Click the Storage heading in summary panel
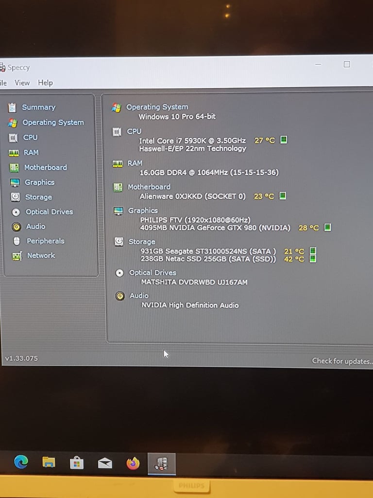 click(142, 242)
